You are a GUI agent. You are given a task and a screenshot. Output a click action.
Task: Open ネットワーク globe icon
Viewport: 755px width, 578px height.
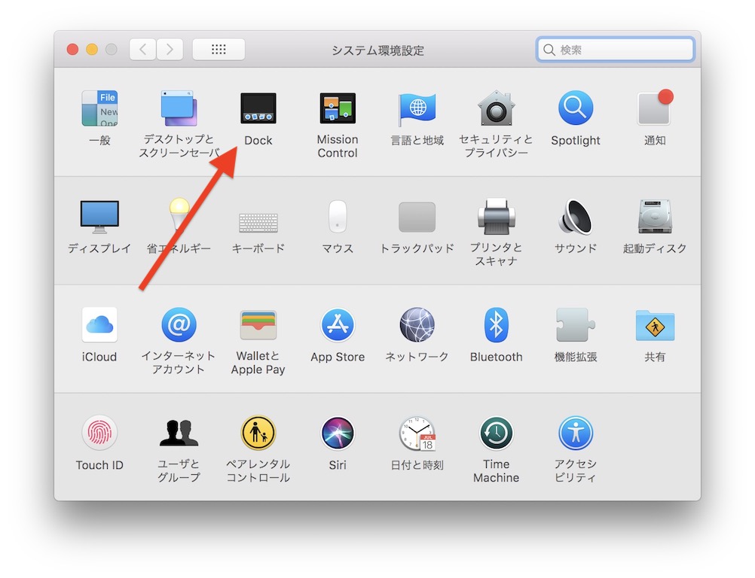point(417,324)
